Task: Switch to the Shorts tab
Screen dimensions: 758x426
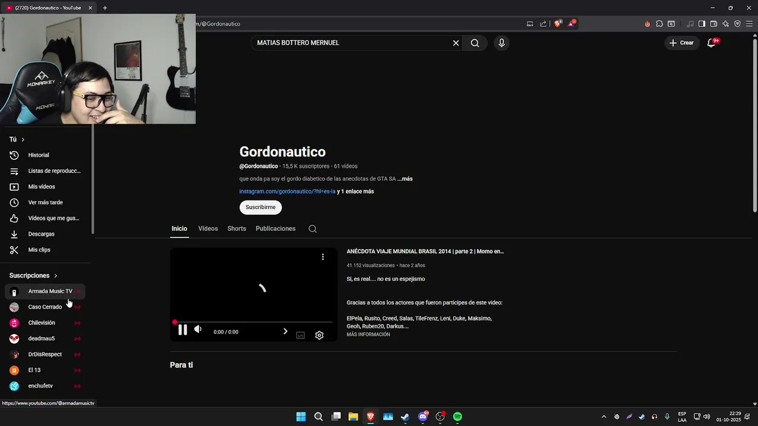Action: point(236,228)
